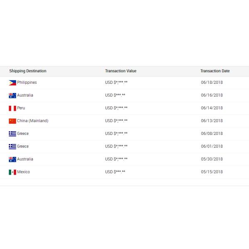Click the 05/15/2018 transaction date

pos(212,172)
